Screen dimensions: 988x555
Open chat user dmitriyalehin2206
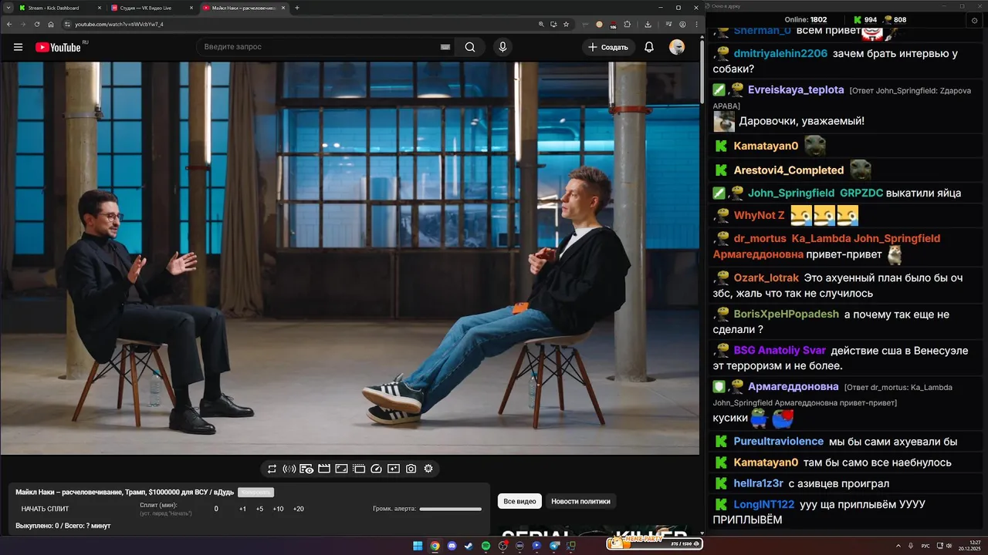780,53
